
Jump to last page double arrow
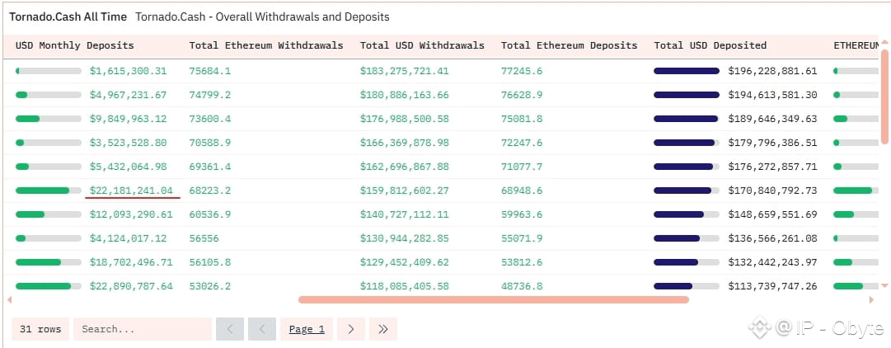383,329
